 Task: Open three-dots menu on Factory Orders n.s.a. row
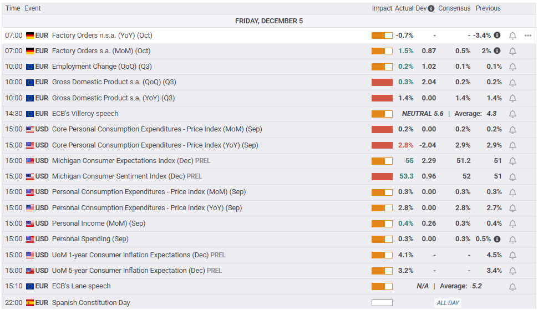[x=527, y=35]
